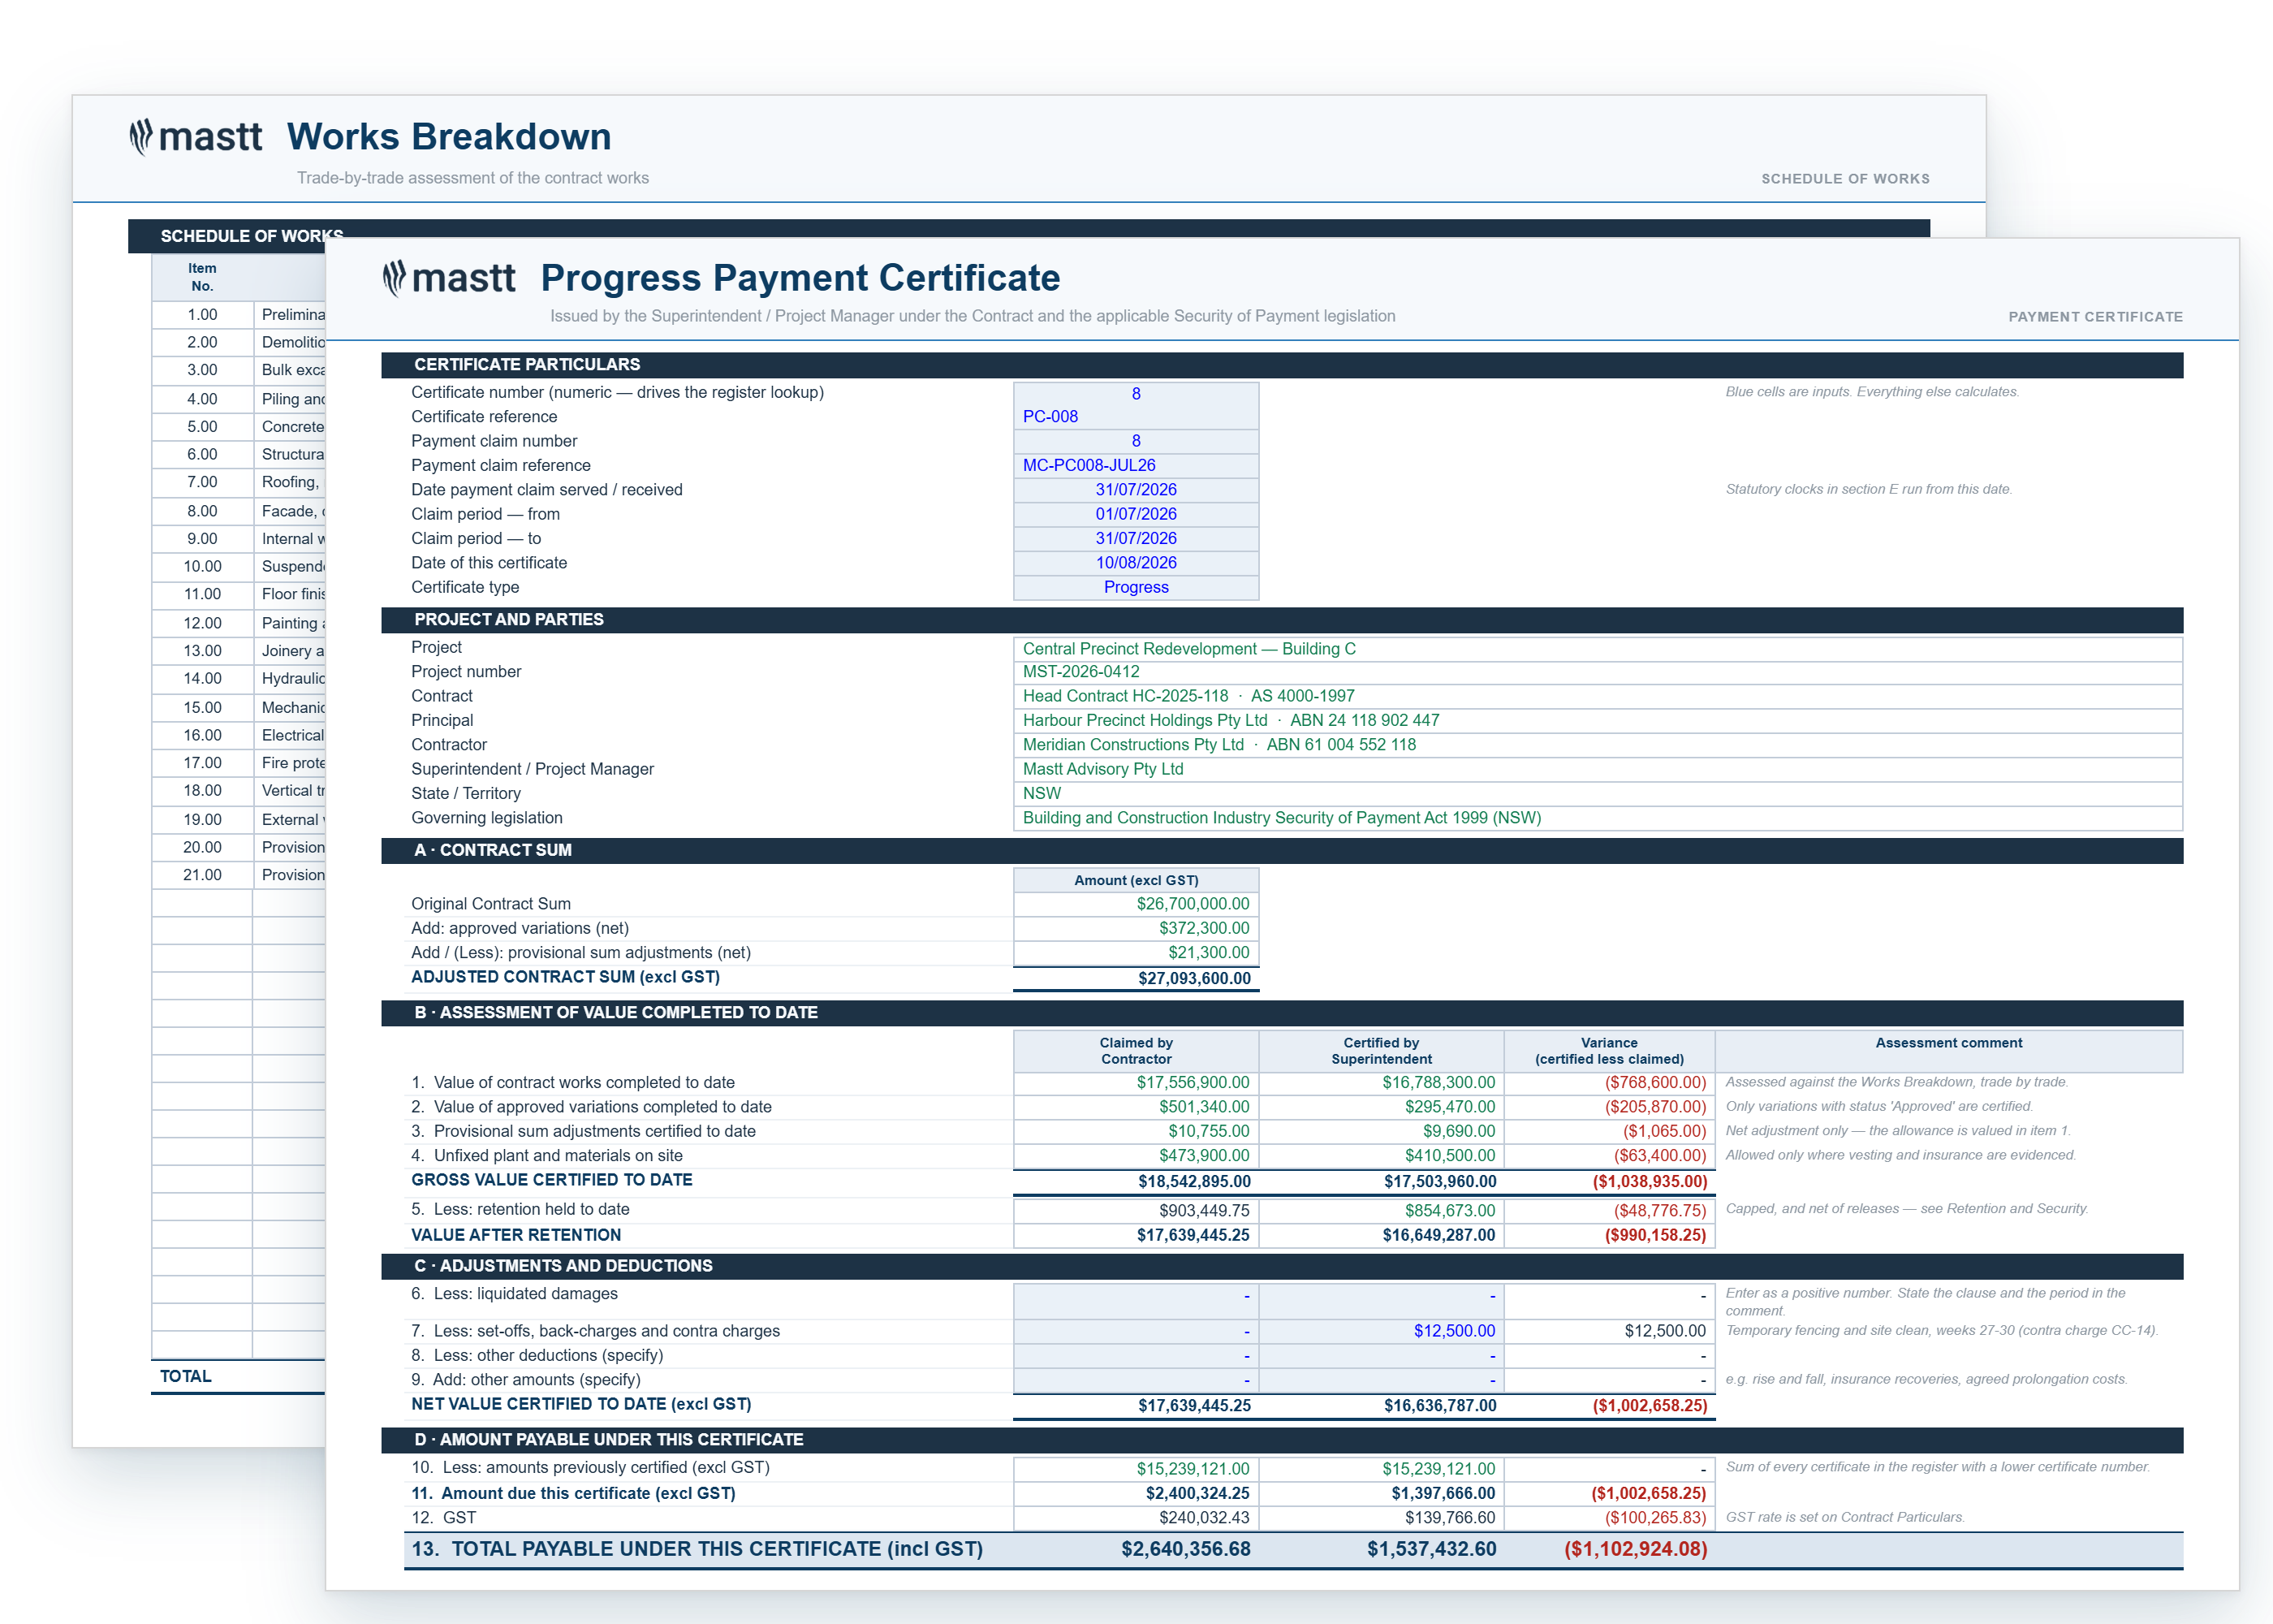2273x1624 pixels.
Task: Select the Certificate reference cell PC-008
Action: (1136, 417)
